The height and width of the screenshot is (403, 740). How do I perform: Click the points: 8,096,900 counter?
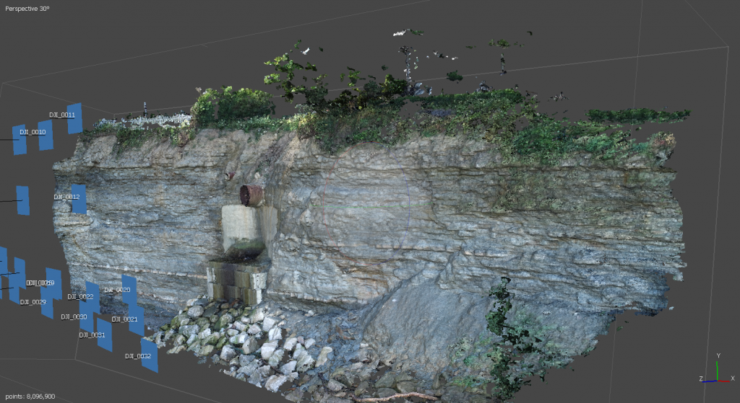pyautogui.click(x=30, y=397)
